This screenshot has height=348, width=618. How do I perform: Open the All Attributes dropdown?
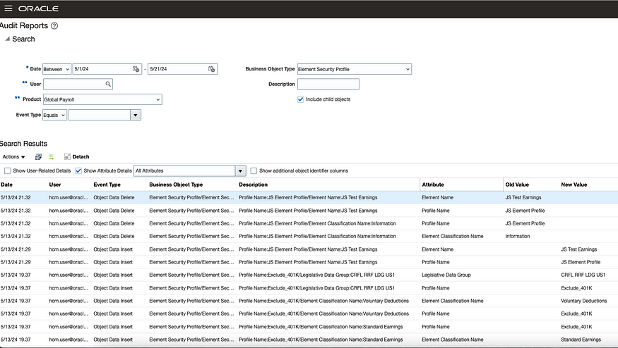click(240, 170)
